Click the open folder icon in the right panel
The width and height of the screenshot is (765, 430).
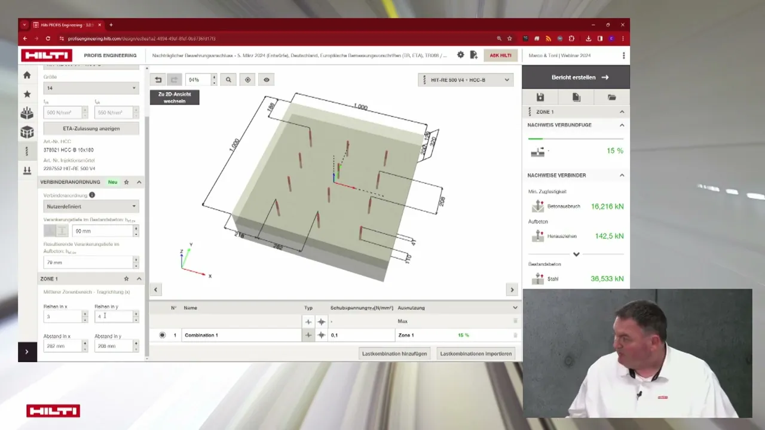click(x=612, y=97)
